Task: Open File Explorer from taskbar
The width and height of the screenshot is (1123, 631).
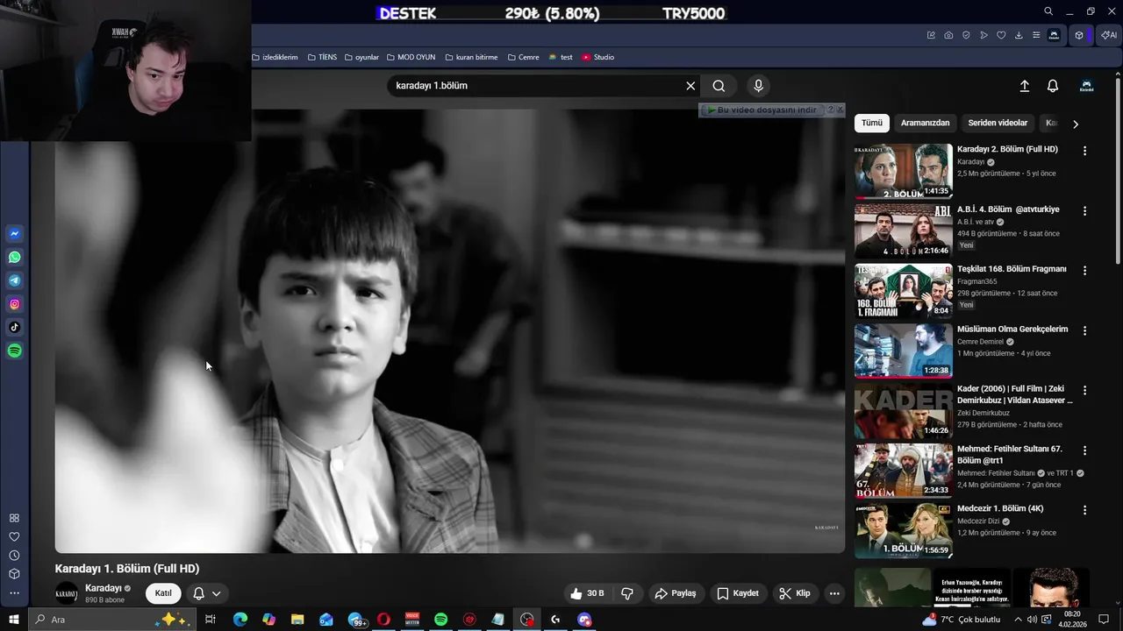Action: click(x=297, y=620)
